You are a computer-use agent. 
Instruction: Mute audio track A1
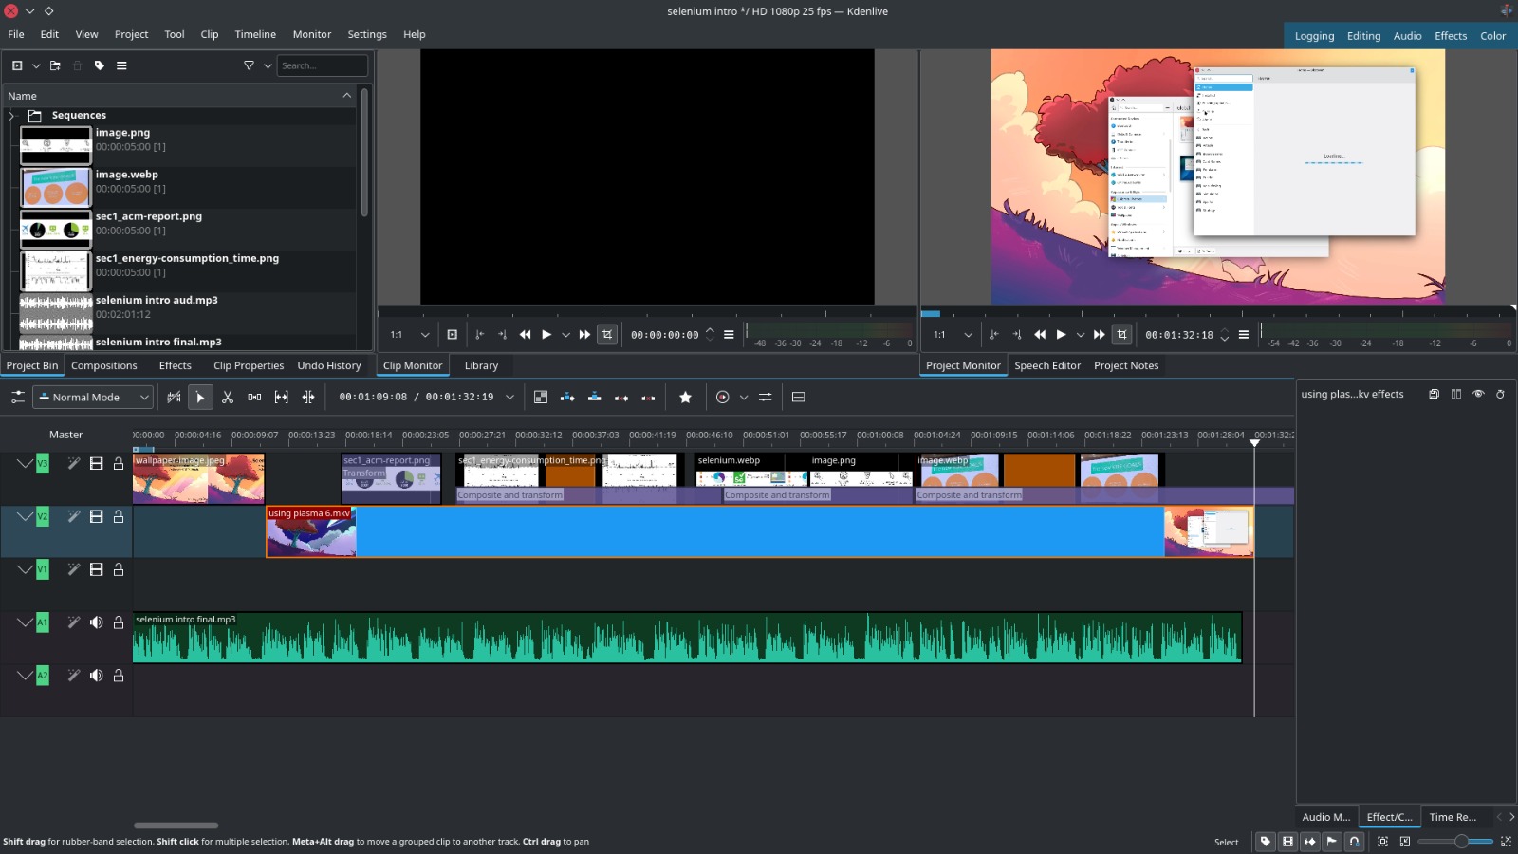(96, 622)
